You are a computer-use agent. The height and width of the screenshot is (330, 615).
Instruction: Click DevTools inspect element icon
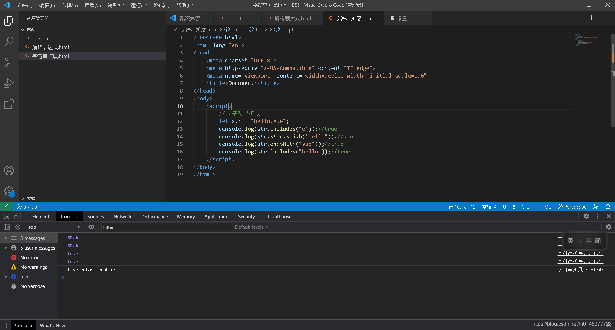coord(7,217)
